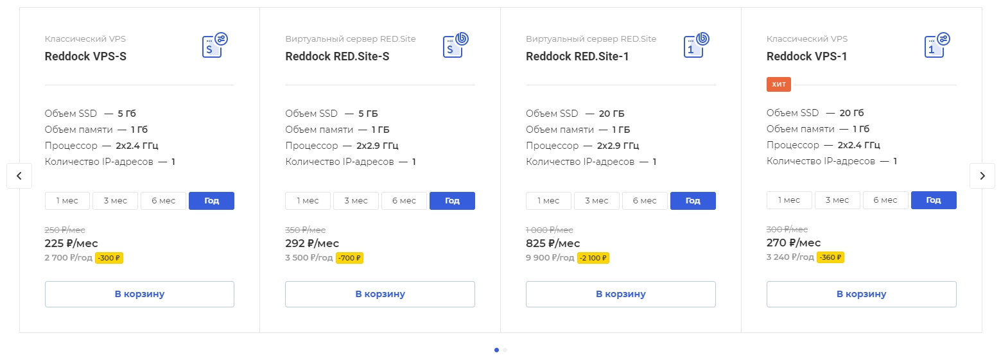This screenshot has width=1001, height=360.
Task: Pick 3 мес term for Reddock VPS-1
Action: click(x=838, y=200)
